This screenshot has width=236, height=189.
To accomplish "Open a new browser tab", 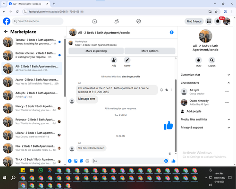I will pyautogui.click(x=54, y=4).
